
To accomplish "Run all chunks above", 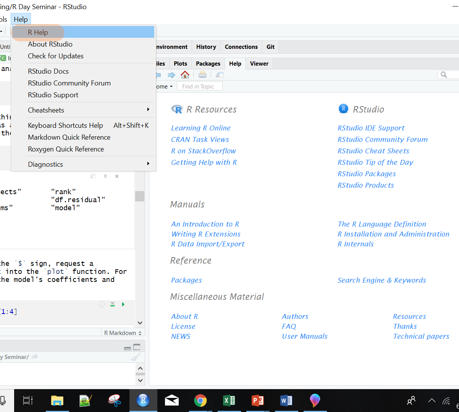I will pyautogui.click(x=112, y=304).
